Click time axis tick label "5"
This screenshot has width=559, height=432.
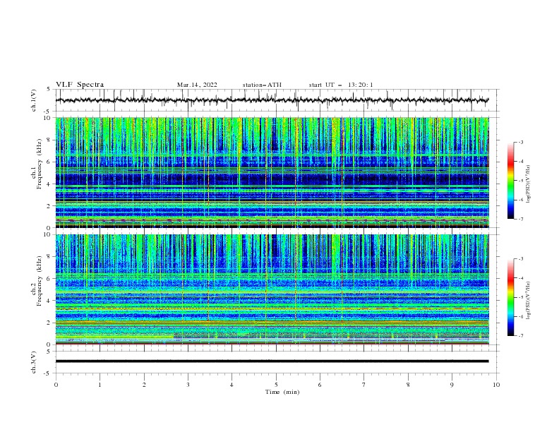tap(276, 385)
